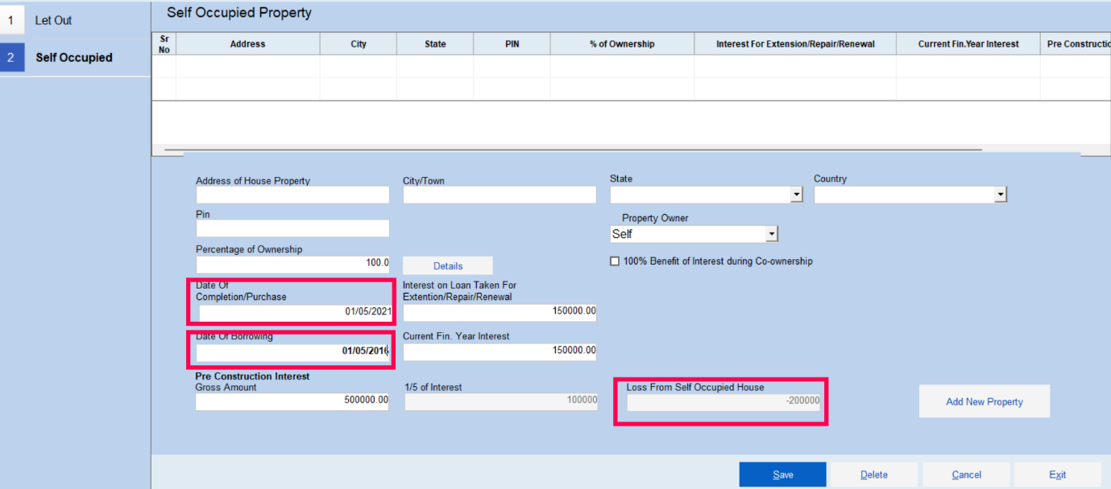Focus the City/Town input box
This screenshot has width=1111, height=489.
tap(500, 195)
